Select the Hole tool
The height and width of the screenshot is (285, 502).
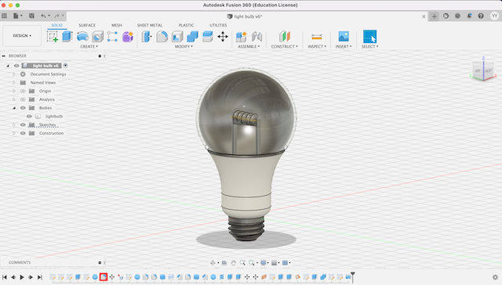pyautogui.click(x=97, y=37)
